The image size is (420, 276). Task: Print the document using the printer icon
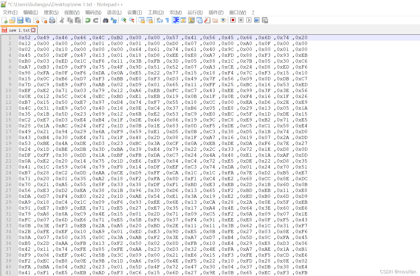(x=52, y=20)
